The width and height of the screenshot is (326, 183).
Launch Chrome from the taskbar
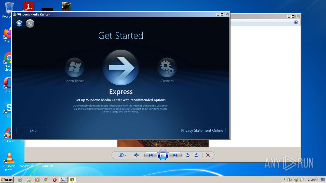46,180
